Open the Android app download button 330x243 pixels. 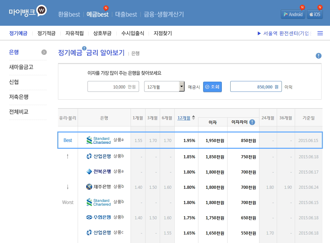pyautogui.click(x=293, y=14)
